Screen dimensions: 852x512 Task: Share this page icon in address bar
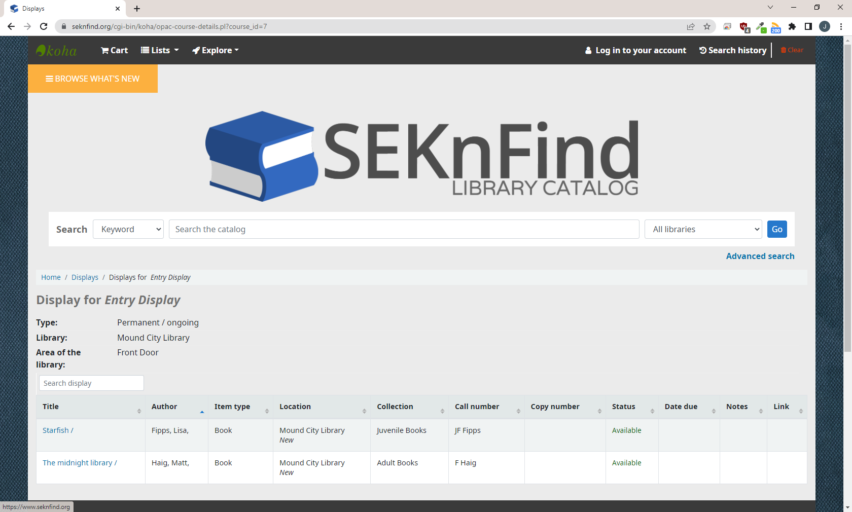(691, 26)
